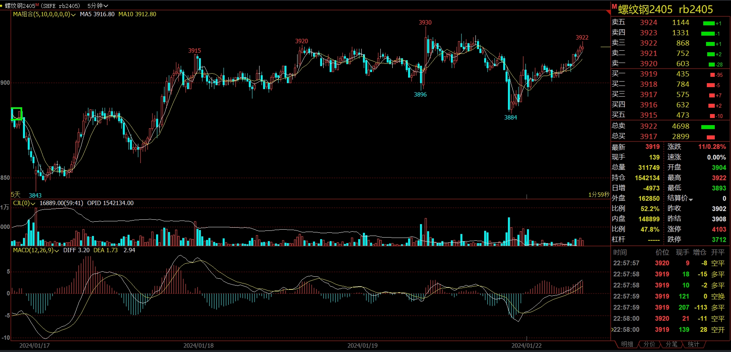Click the 卖二 price 3921
731x352 pixels.
[x=649, y=53]
